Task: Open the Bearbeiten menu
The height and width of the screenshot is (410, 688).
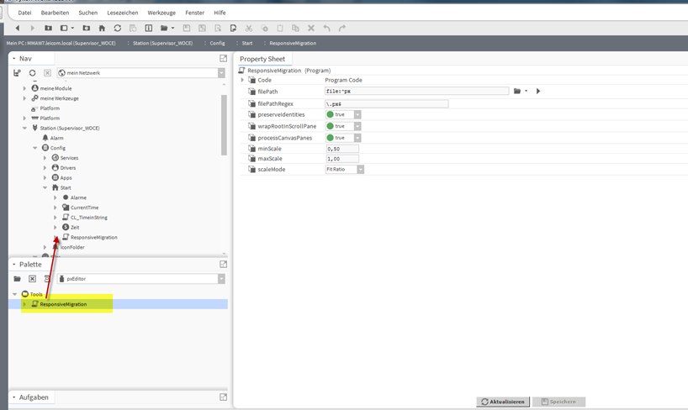Action: pos(55,13)
